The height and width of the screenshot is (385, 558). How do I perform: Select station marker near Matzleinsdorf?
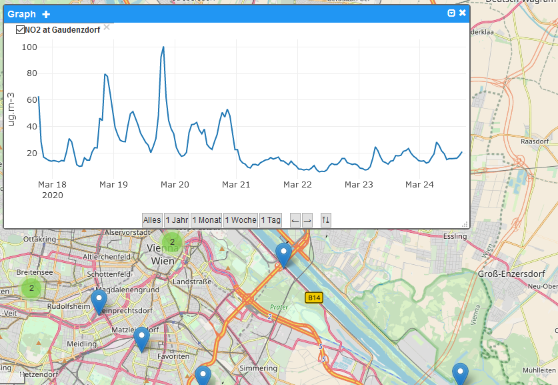coord(141,340)
